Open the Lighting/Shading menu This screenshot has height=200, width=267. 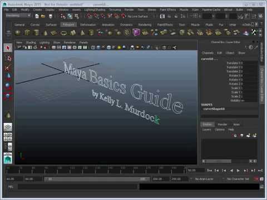pos(95,9)
